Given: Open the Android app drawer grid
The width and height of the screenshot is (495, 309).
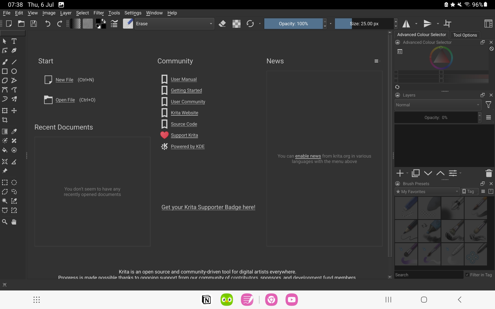Looking at the screenshot, I should tap(37, 300).
